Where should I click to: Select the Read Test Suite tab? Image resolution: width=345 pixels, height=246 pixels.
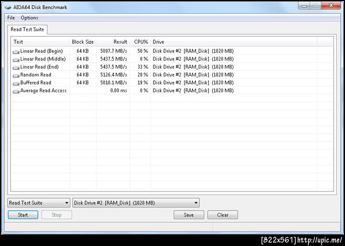click(x=27, y=29)
